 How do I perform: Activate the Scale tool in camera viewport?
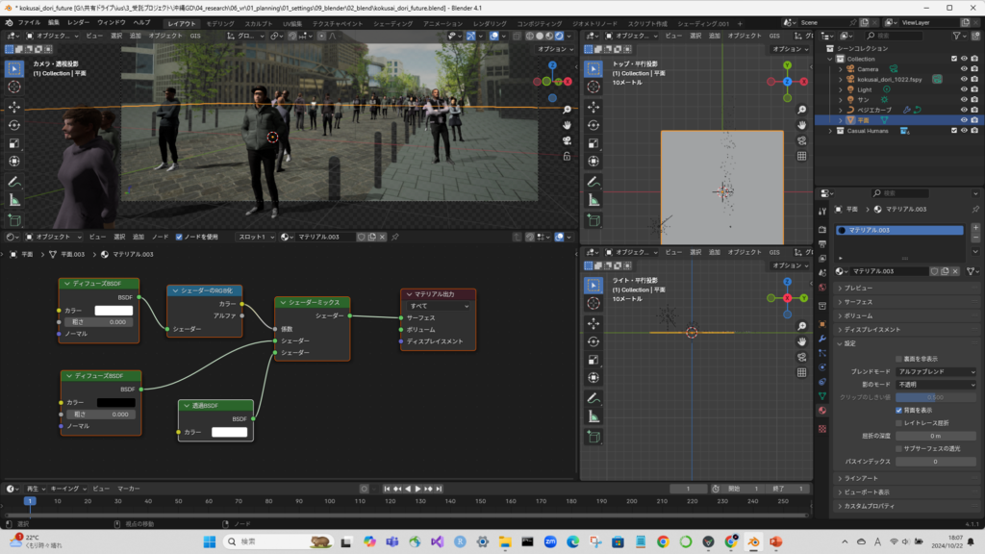pyautogui.click(x=14, y=143)
